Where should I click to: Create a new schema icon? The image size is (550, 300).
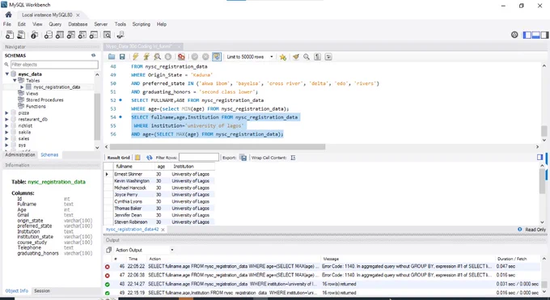coord(49,35)
